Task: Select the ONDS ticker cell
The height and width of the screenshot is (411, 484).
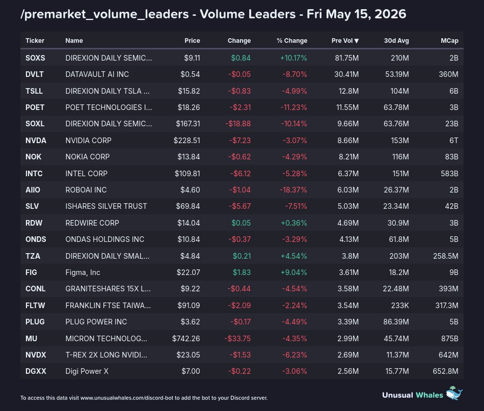Action: (x=36, y=239)
